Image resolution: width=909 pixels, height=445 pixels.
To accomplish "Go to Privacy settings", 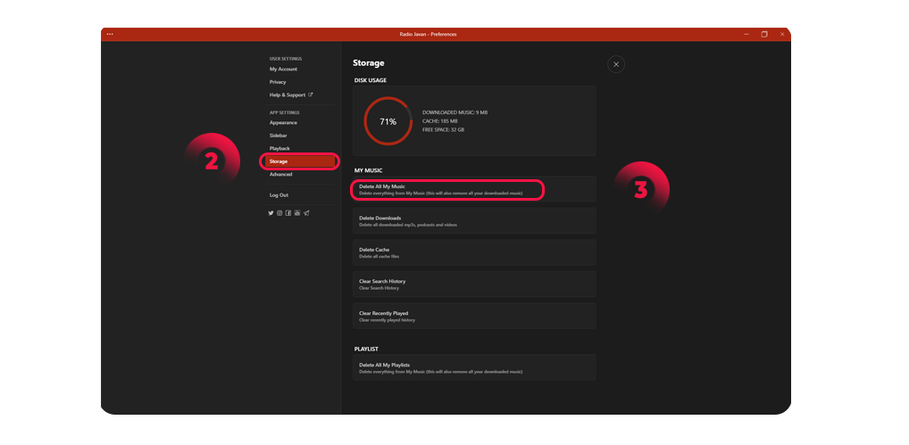I will tap(278, 82).
